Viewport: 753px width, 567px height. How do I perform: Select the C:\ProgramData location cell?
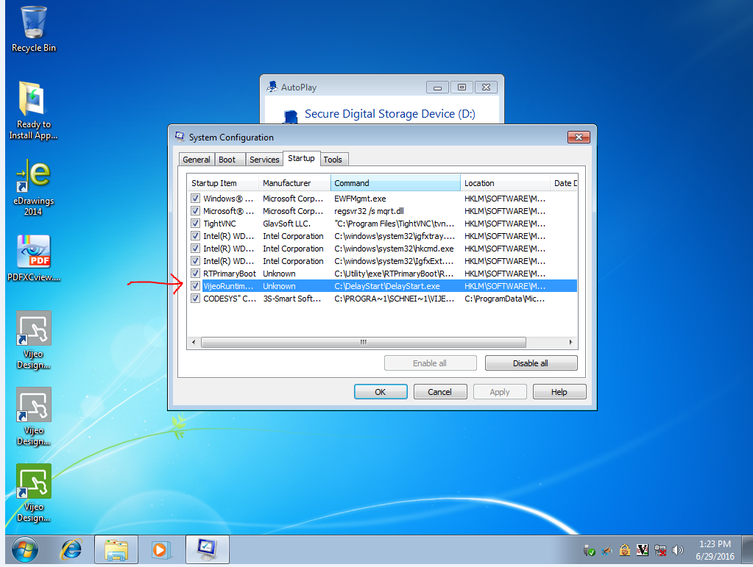505,299
